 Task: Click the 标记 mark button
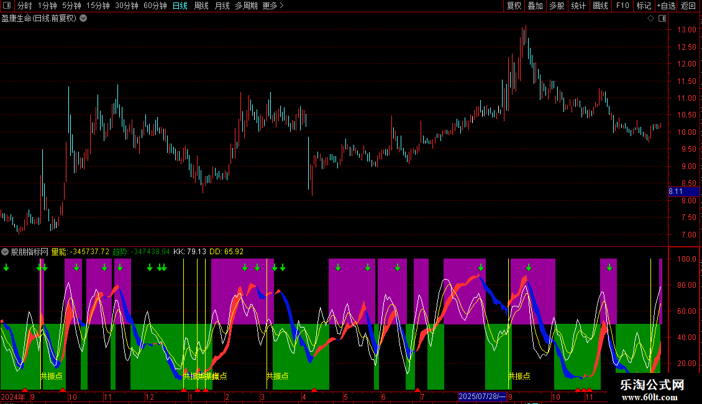pyautogui.click(x=644, y=6)
